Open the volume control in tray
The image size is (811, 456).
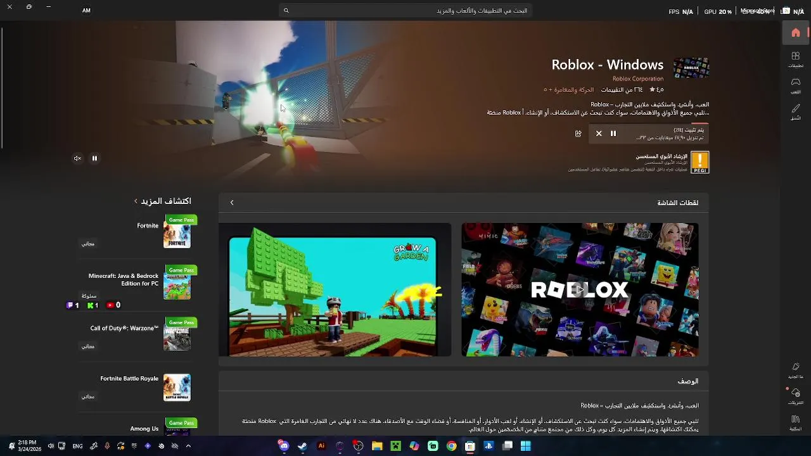point(49,446)
